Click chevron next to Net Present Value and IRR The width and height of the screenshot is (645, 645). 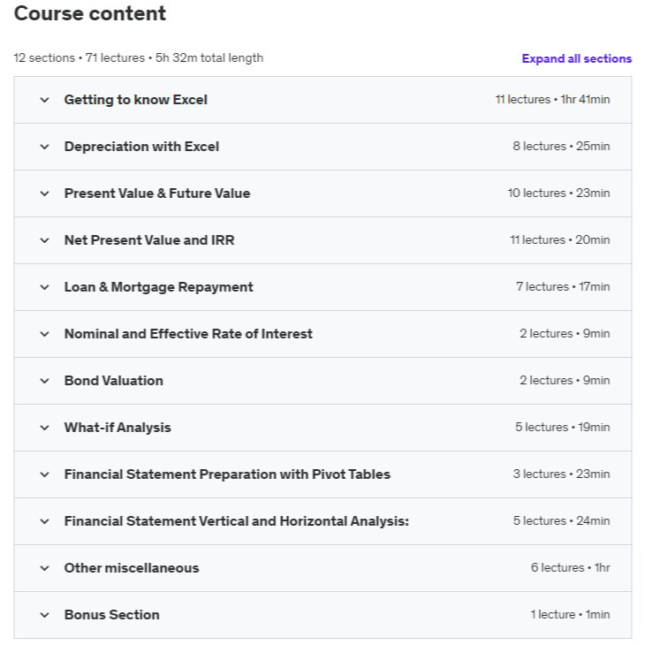(44, 240)
